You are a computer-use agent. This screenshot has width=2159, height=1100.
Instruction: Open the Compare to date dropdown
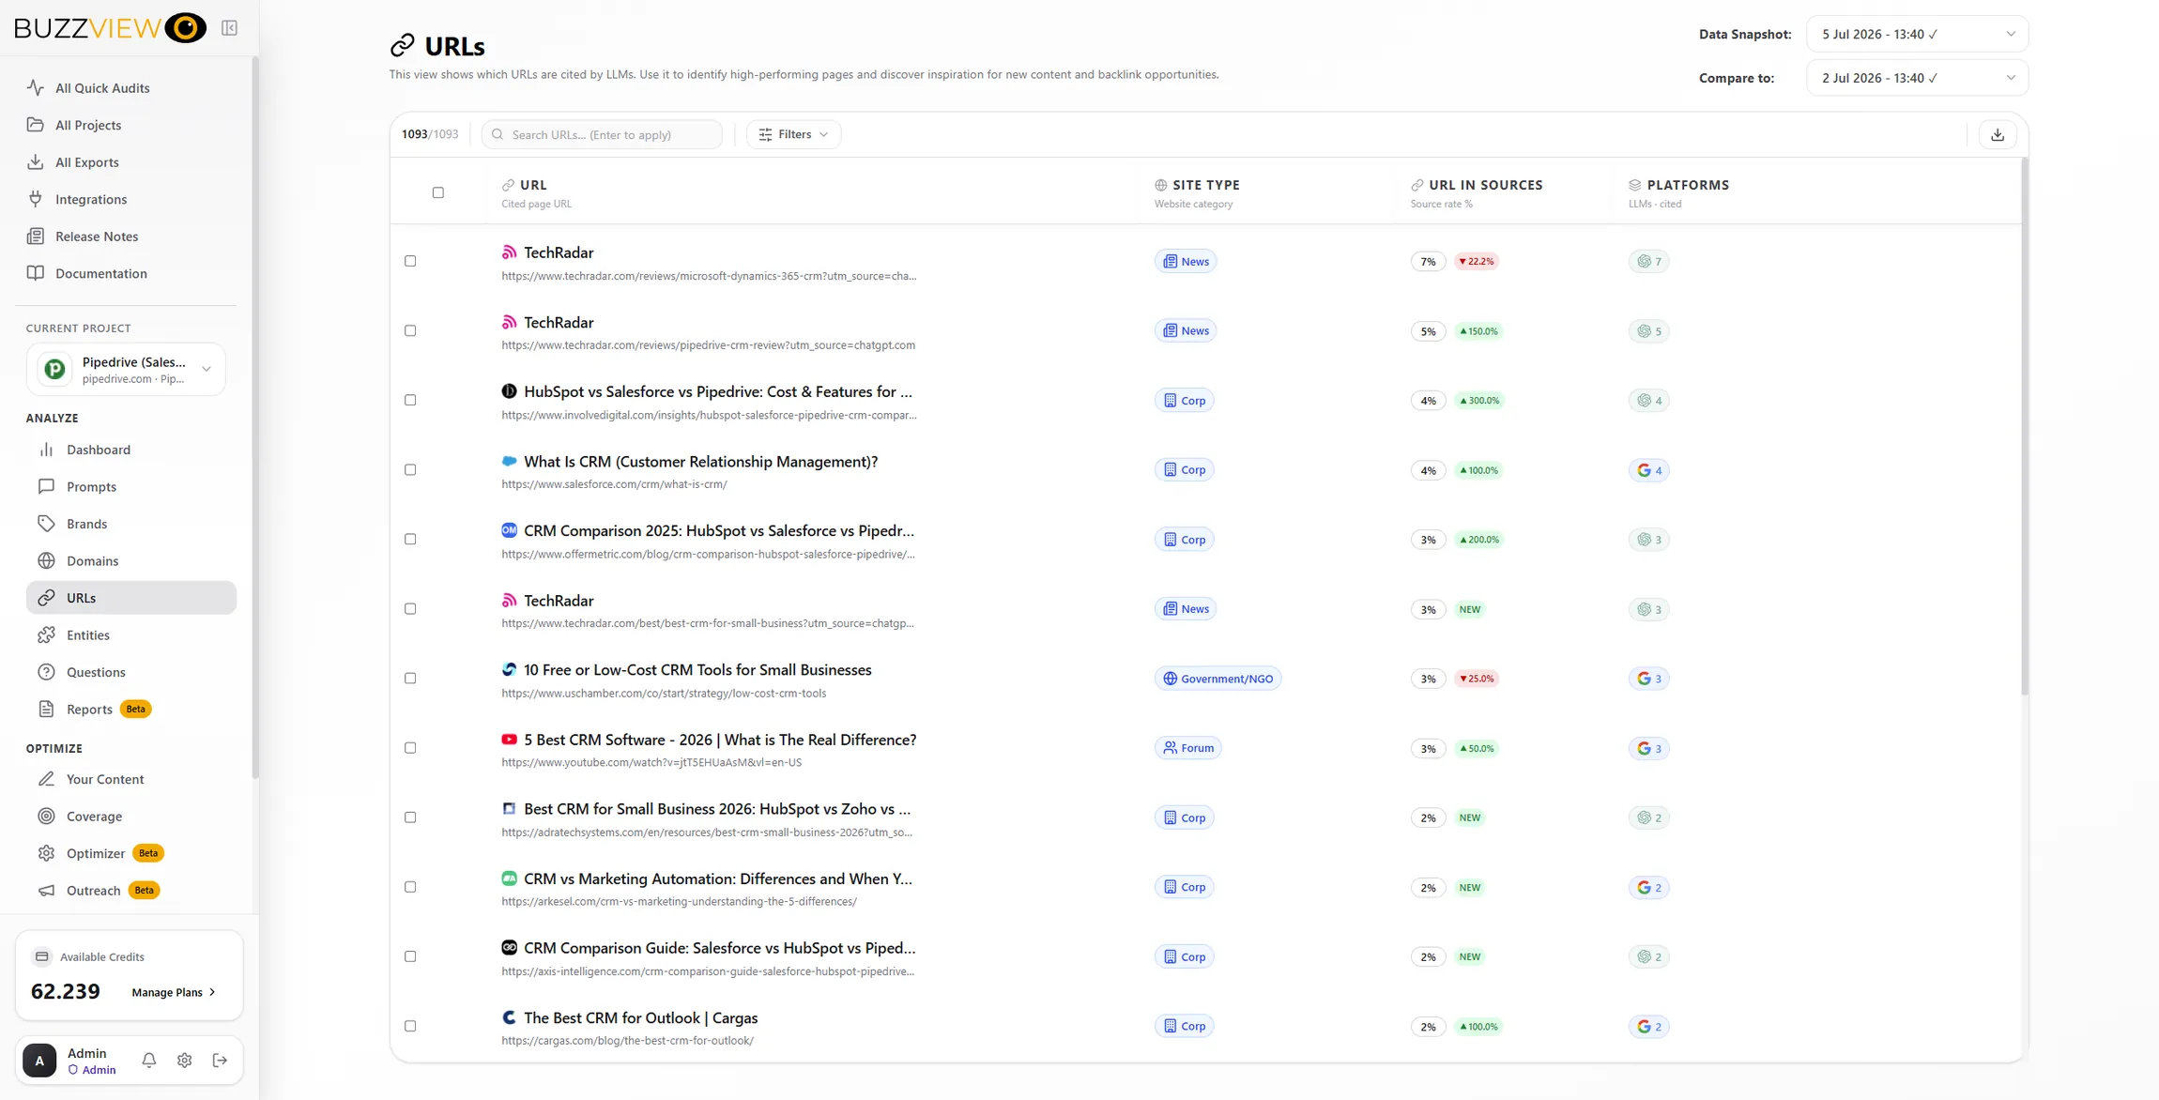pyautogui.click(x=1917, y=78)
